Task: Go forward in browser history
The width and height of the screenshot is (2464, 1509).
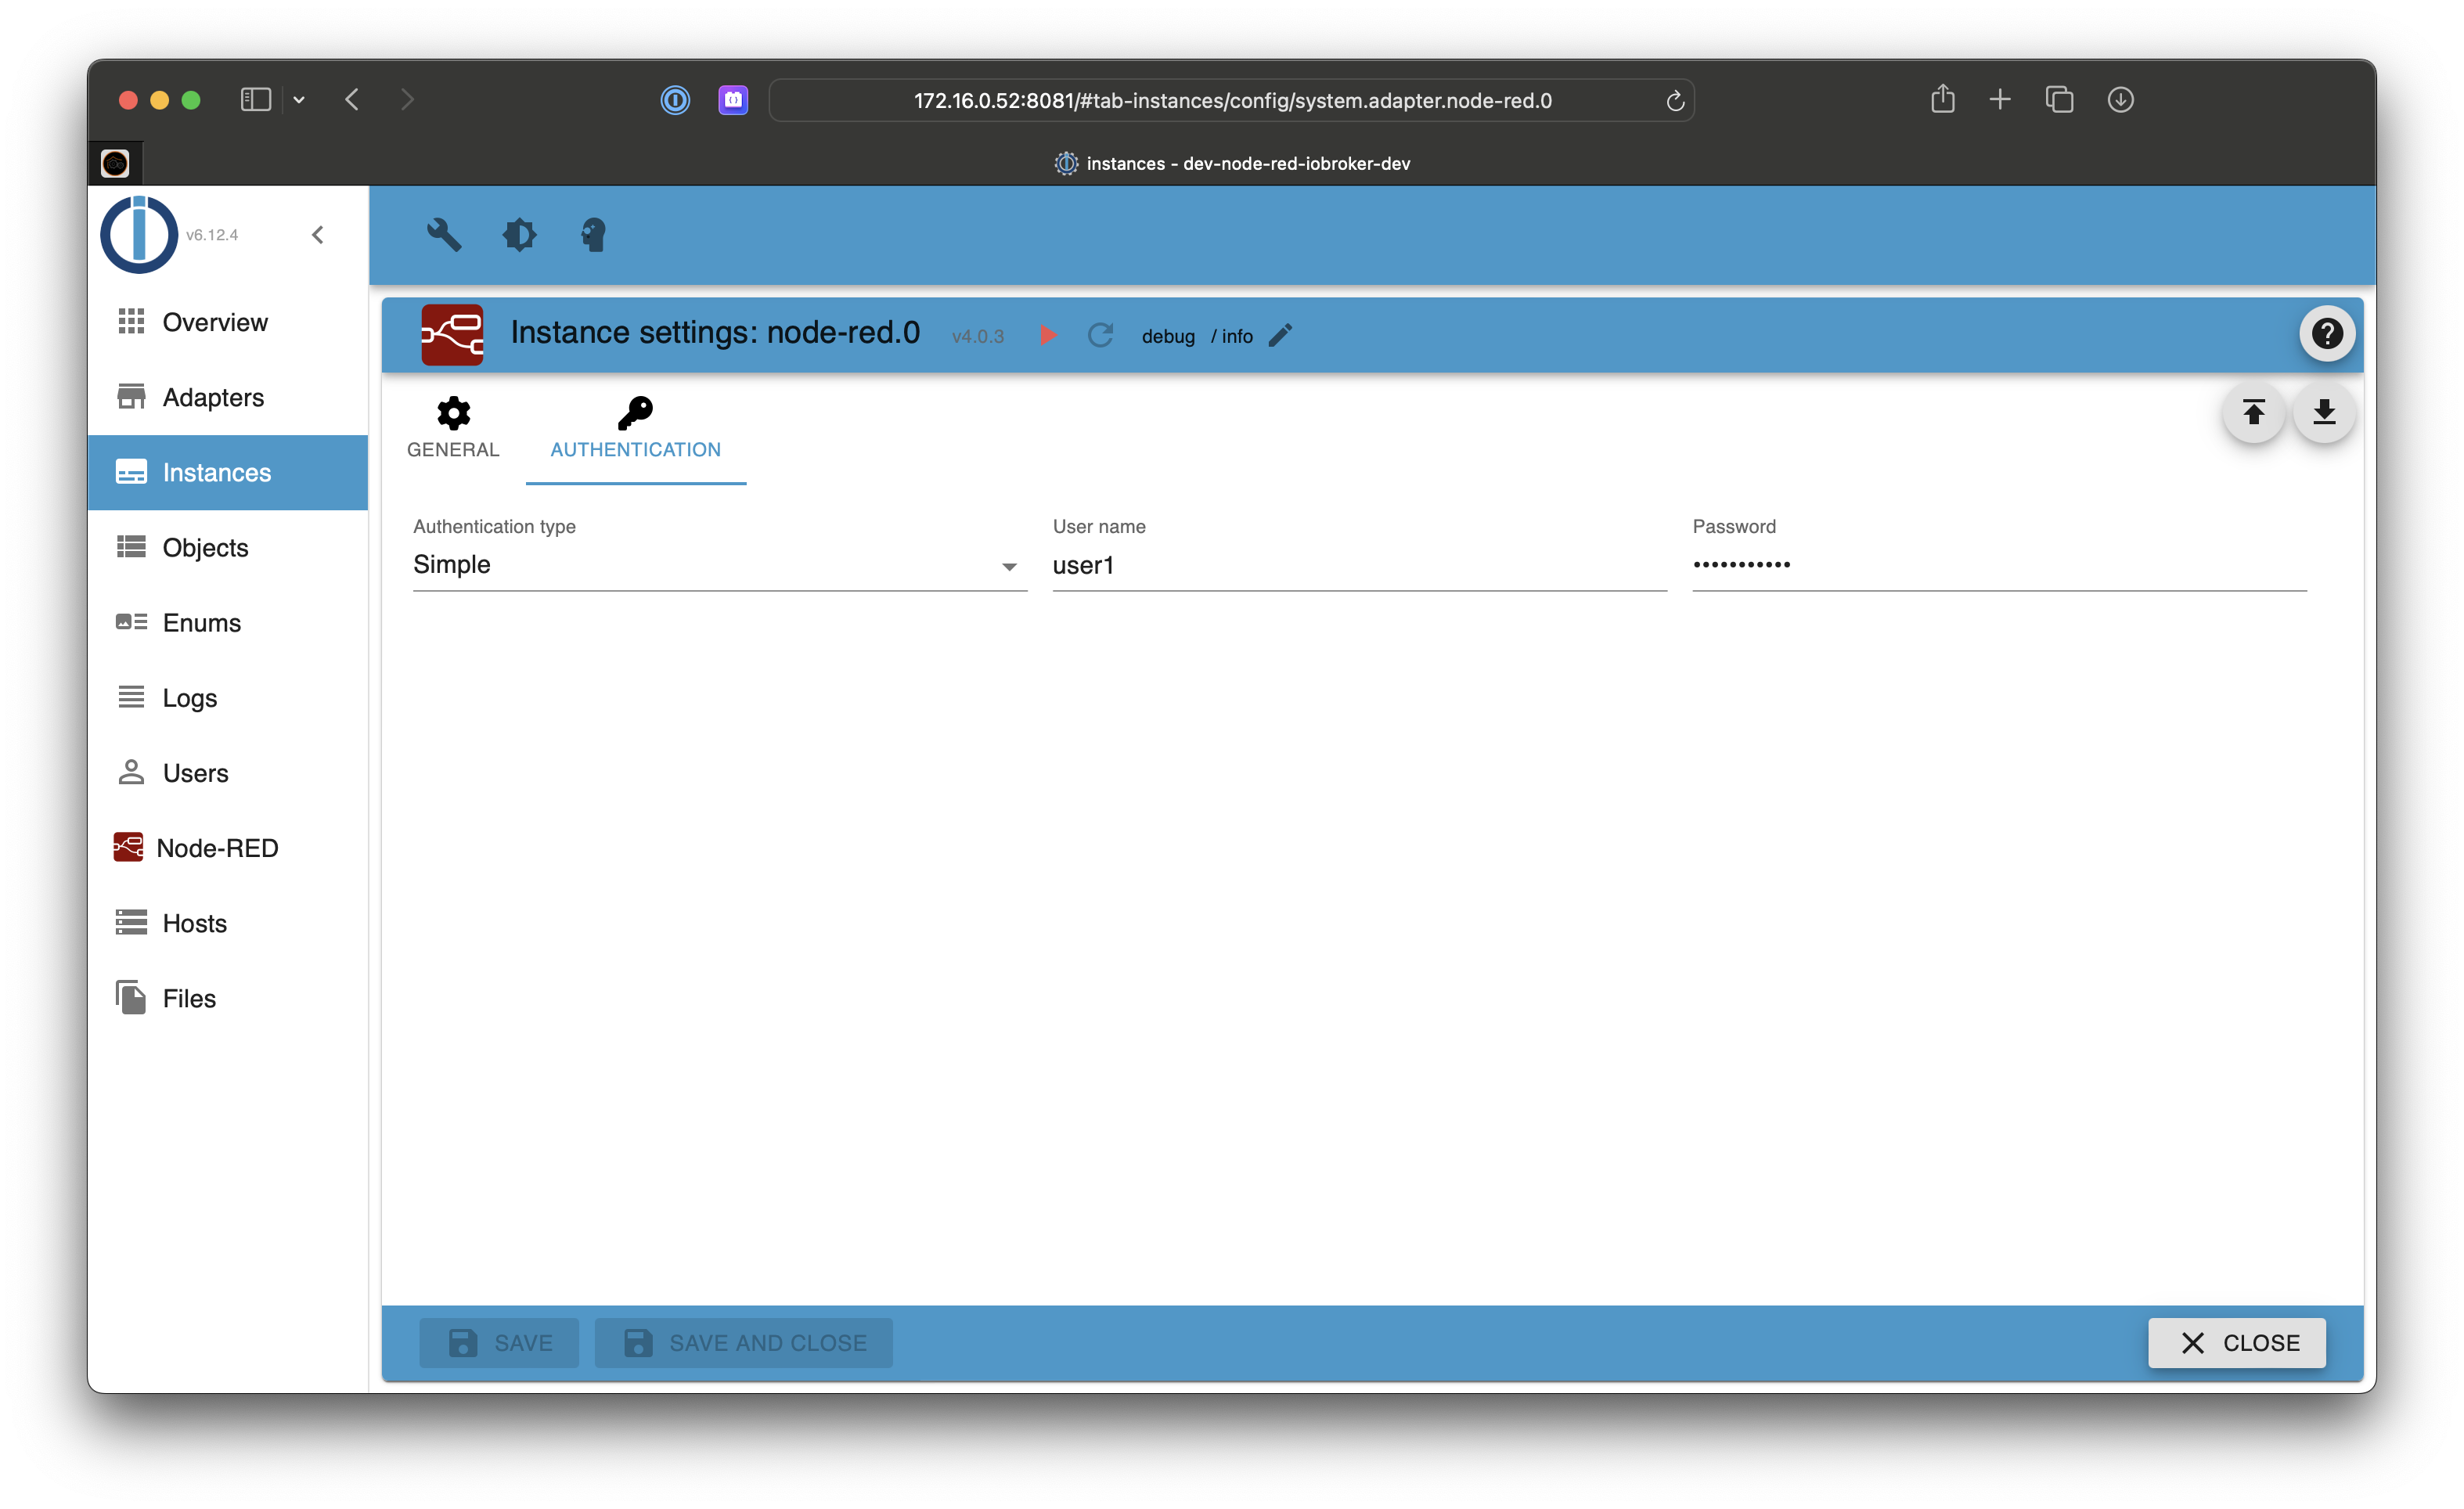Action: pos(407,100)
